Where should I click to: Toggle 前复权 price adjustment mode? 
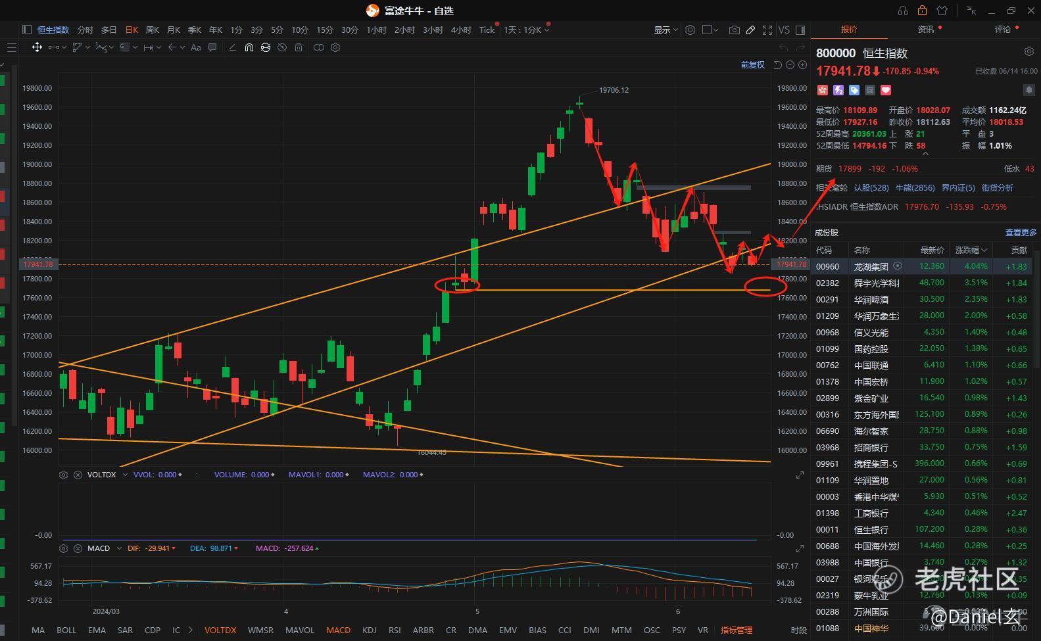click(x=752, y=64)
